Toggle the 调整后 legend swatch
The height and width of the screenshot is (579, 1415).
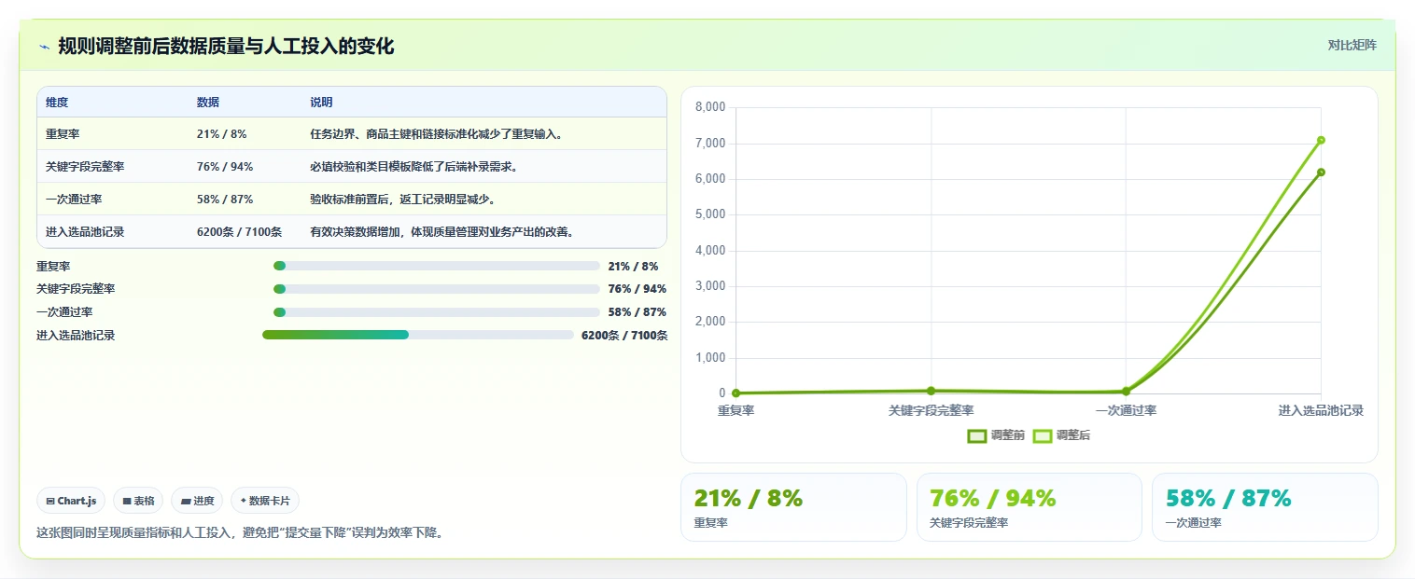[1043, 435]
